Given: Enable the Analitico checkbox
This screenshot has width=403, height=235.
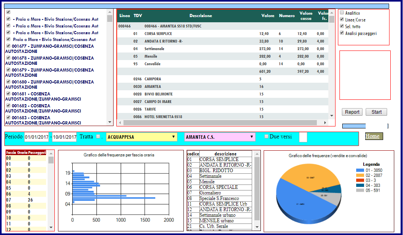Looking at the screenshot, I should tap(342, 12).
